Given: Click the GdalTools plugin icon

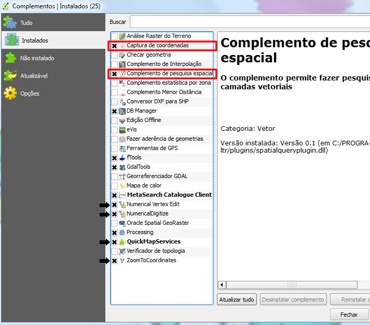Looking at the screenshot, I should (x=122, y=167).
